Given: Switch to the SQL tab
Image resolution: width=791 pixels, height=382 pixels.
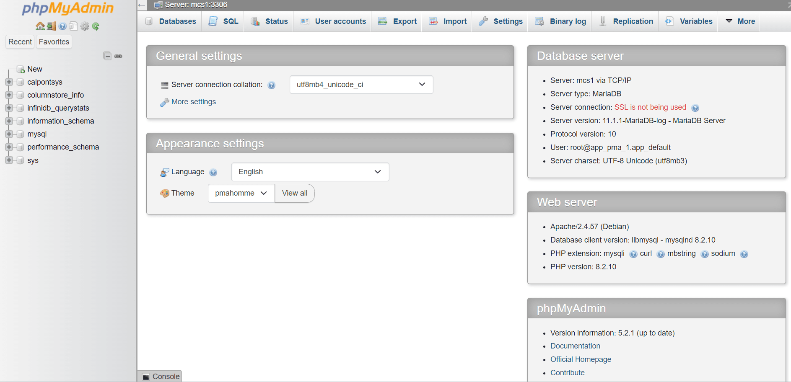Looking at the screenshot, I should pyautogui.click(x=223, y=21).
